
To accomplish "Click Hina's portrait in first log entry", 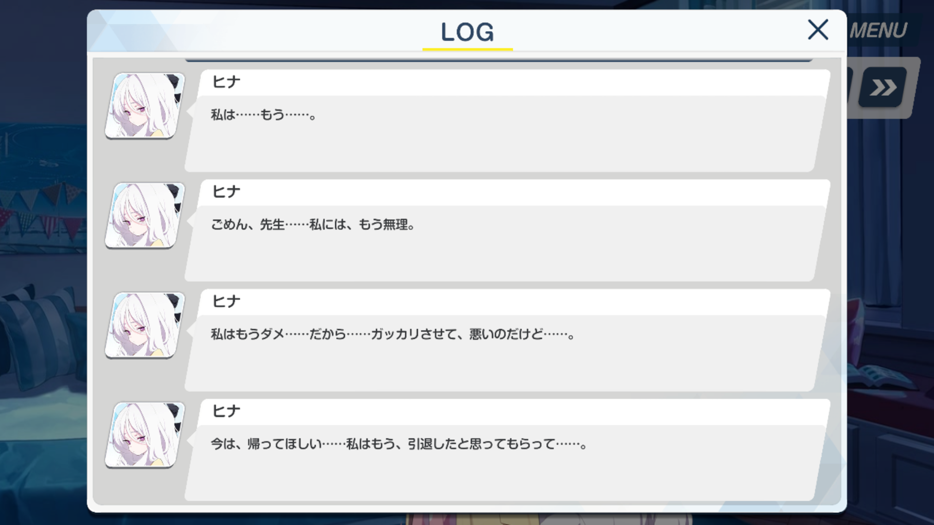I will click(x=145, y=106).
